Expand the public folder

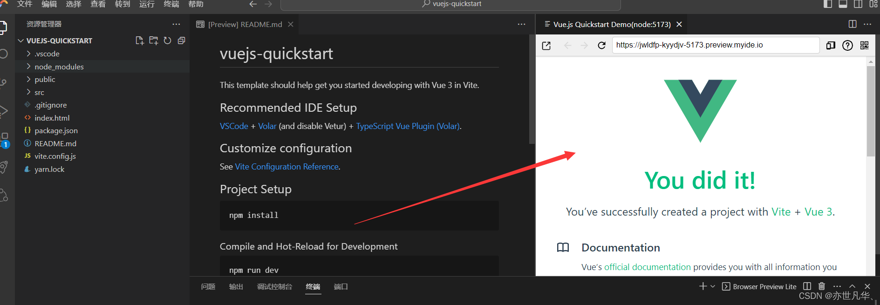click(29, 79)
